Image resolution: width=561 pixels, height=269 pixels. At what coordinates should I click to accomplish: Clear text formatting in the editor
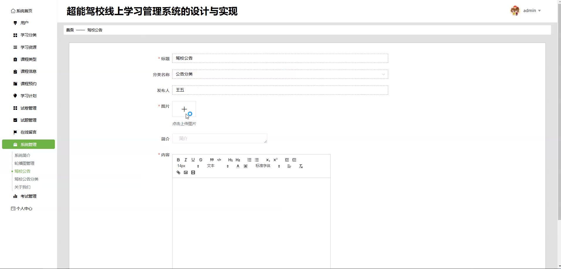(301, 166)
